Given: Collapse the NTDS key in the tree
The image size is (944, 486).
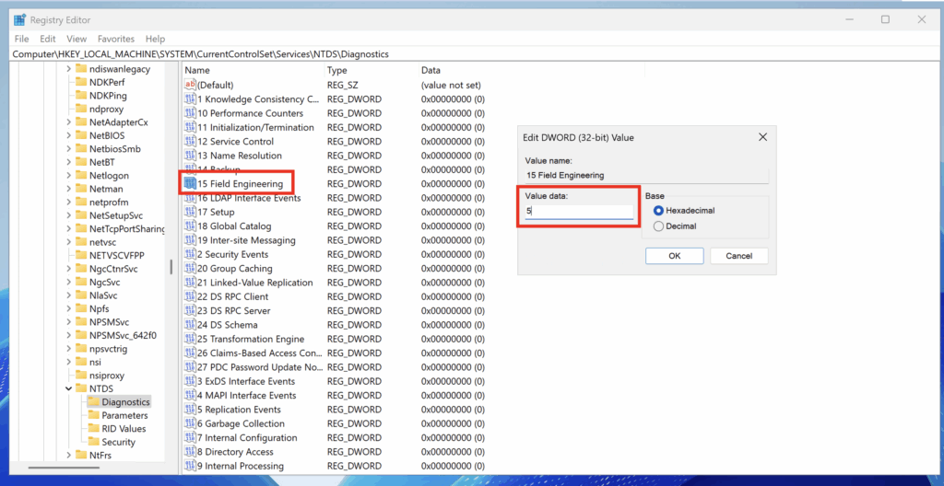Looking at the screenshot, I should click(69, 389).
